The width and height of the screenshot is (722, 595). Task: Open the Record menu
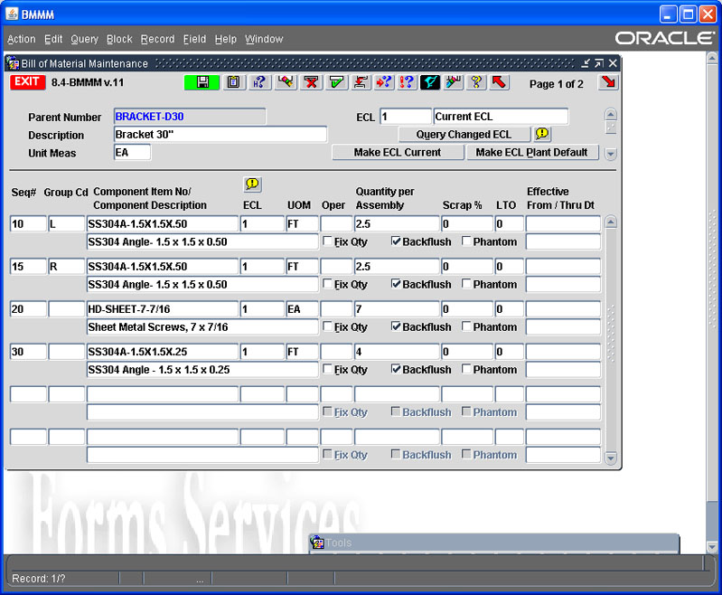(x=157, y=39)
